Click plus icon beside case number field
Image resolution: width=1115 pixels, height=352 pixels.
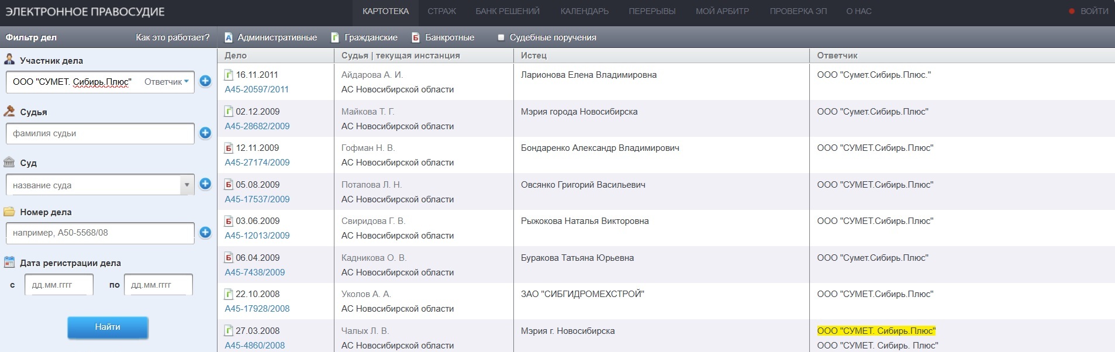(205, 232)
